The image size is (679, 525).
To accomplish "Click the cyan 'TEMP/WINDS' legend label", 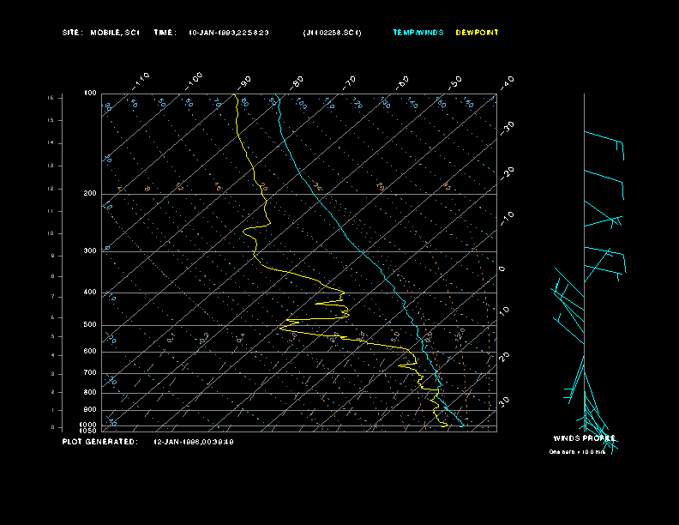I will (x=418, y=33).
